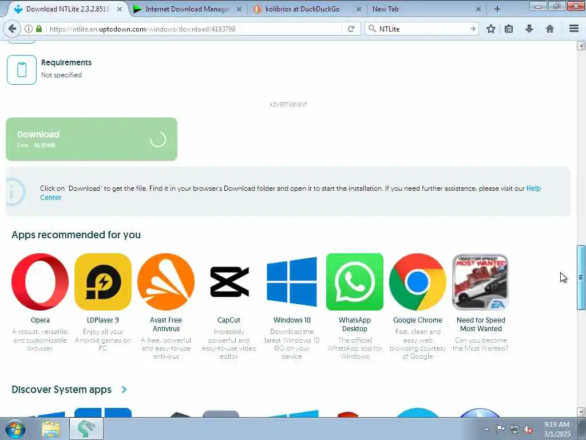Click the browser back arrow button
Screen dimensions: 586x440
12,29
